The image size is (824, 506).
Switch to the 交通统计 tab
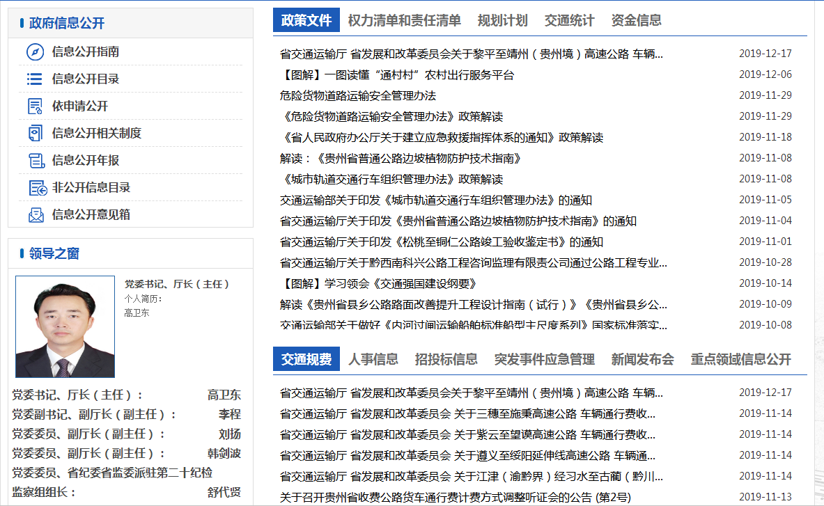point(569,21)
